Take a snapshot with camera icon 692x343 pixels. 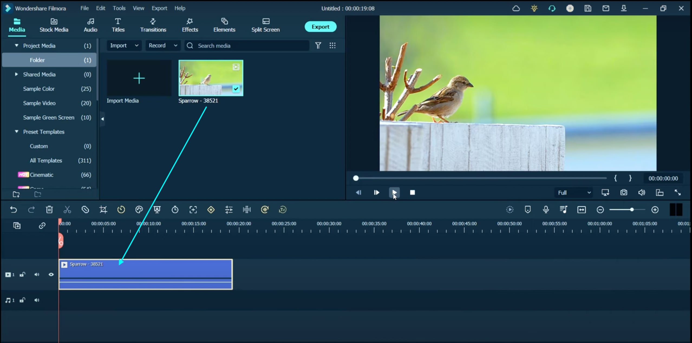(x=624, y=193)
